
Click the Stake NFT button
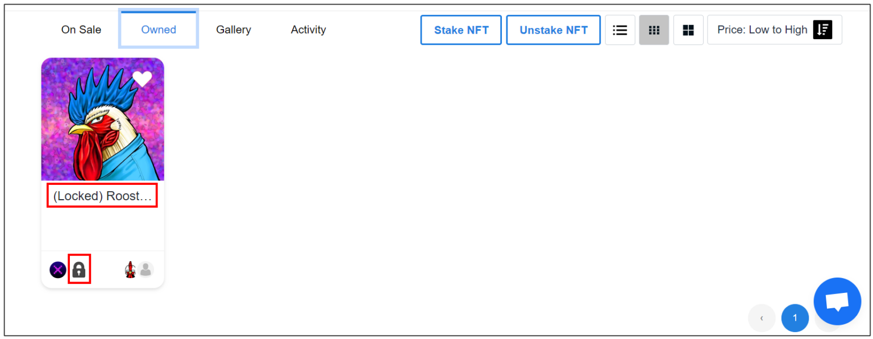[461, 30]
